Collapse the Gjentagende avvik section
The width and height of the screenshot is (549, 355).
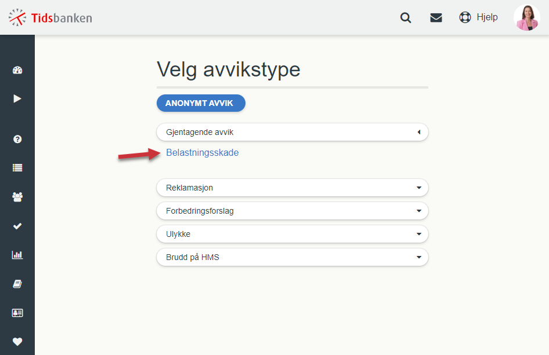click(x=292, y=132)
